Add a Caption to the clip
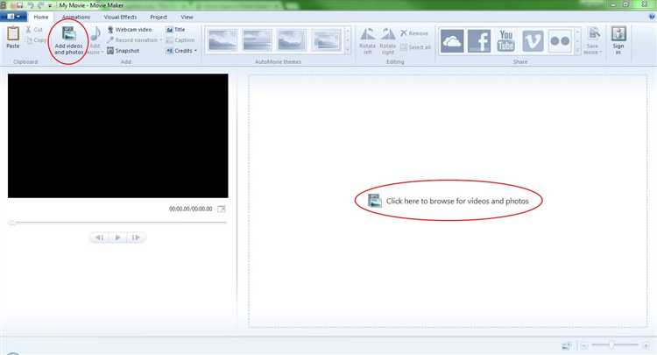Screen dimensions: 657x355 [180, 40]
